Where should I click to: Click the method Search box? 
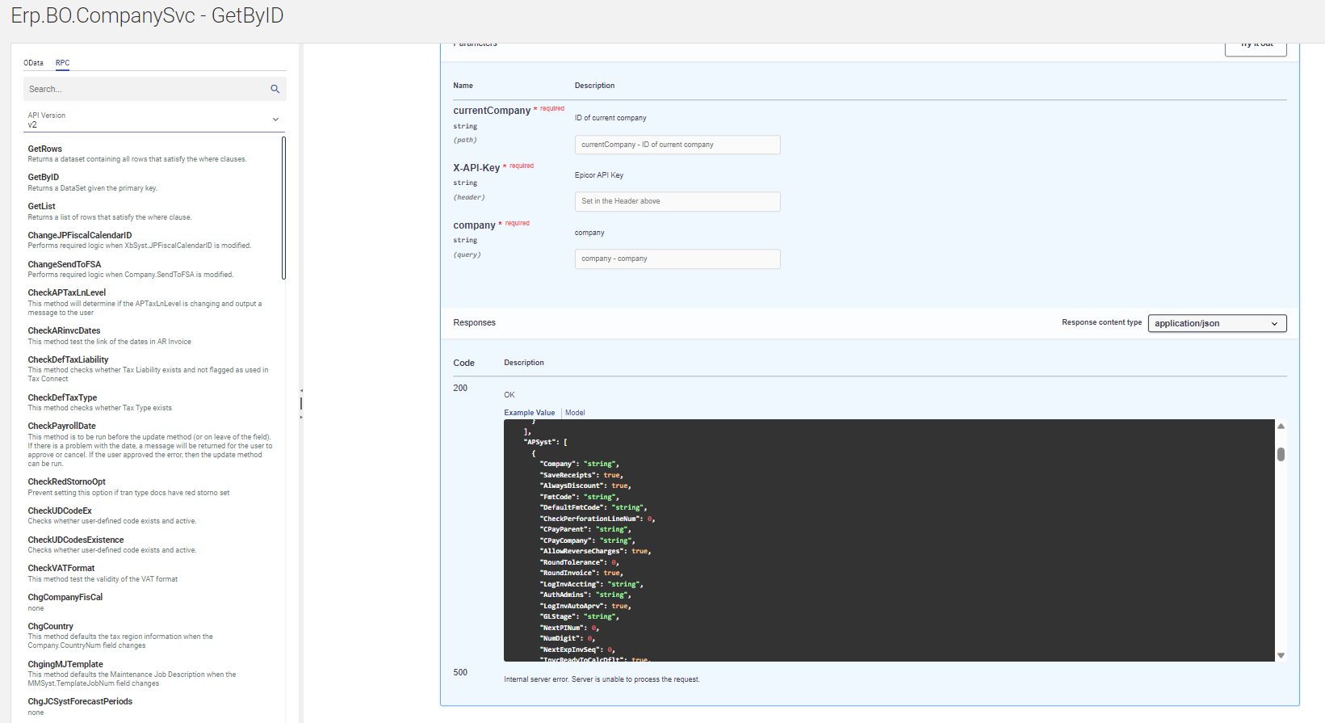[x=145, y=89]
